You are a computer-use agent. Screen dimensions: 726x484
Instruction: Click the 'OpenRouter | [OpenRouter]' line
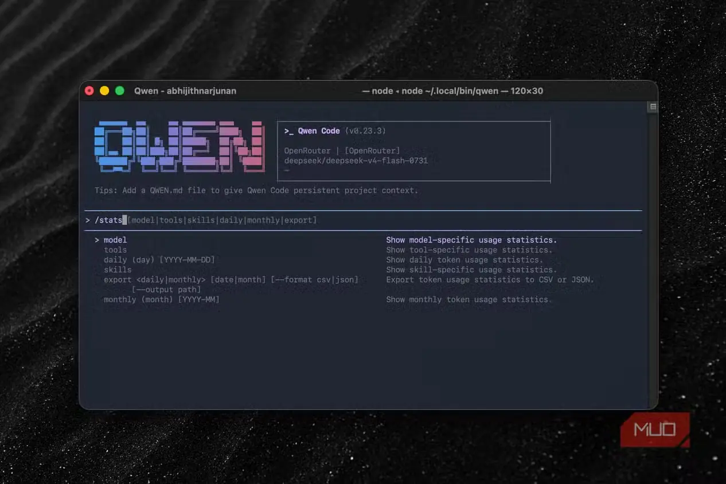[342, 151]
